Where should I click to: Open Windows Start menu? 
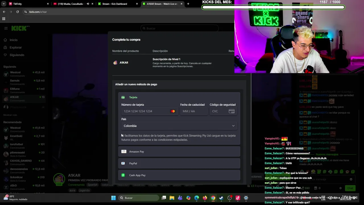tap(113, 198)
